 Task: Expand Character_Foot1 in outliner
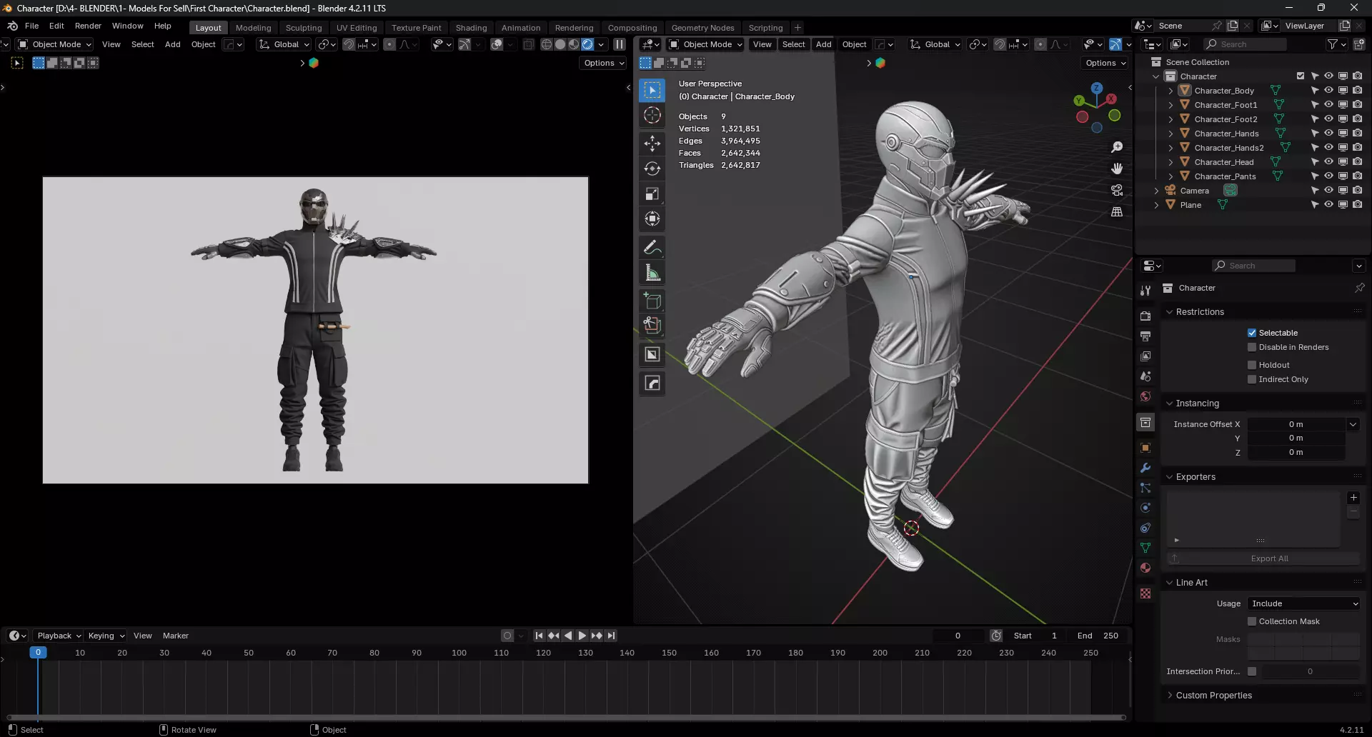(x=1170, y=105)
